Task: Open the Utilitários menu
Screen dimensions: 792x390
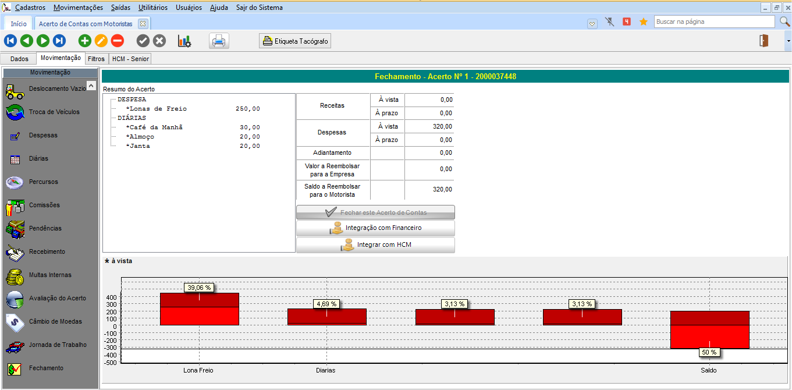Action: [152, 8]
